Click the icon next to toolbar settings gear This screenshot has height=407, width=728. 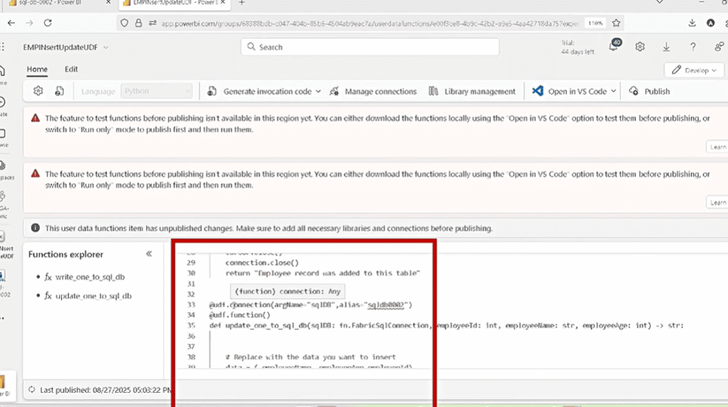(59, 91)
